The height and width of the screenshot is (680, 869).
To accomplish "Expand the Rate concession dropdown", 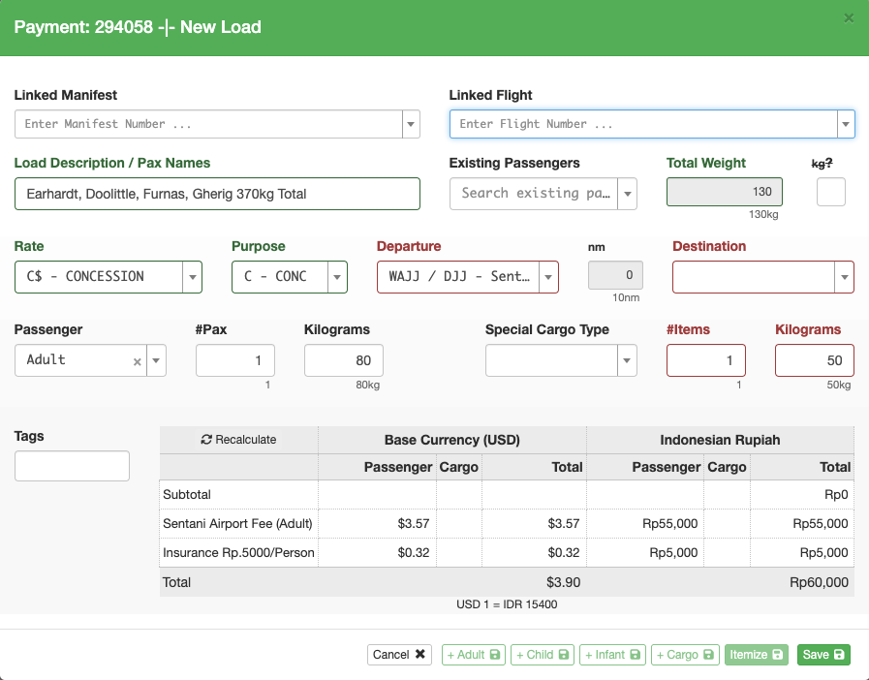I will [192, 277].
